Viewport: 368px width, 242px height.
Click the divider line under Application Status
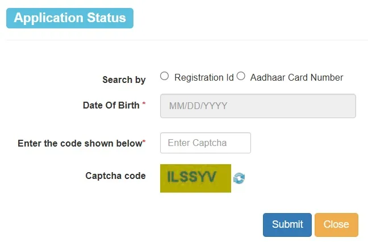(187, 40)
